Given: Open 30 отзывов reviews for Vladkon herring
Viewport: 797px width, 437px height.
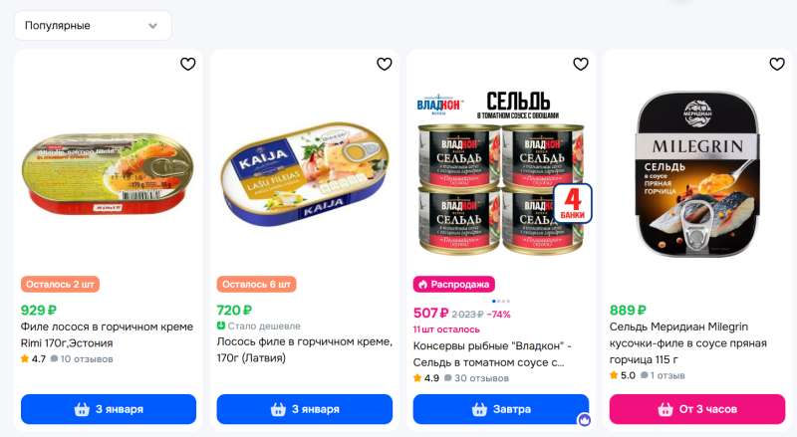Looking at the screenshot, I should [476, 378].
